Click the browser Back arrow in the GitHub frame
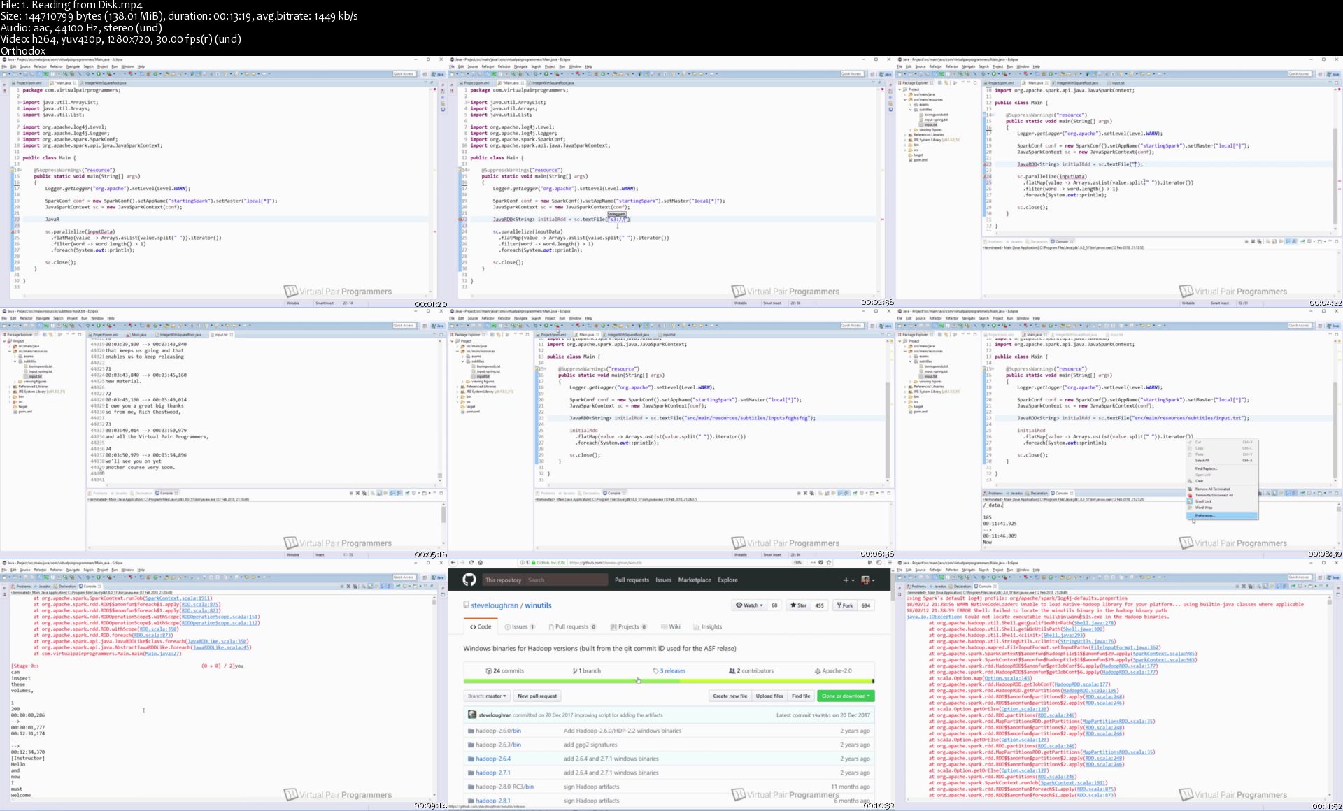The image size is (1343, 811). [453, 562]
